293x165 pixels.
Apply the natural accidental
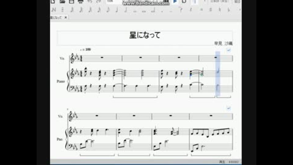(x=220, y=10)
